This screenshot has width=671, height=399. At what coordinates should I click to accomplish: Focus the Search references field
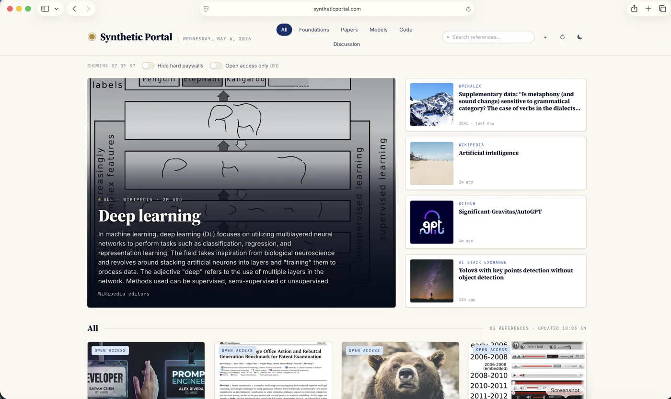[488, 37]
